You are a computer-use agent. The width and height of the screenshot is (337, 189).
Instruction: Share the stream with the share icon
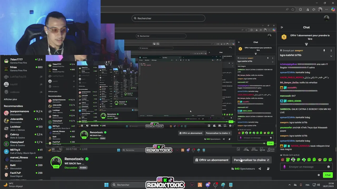[260, 169]
